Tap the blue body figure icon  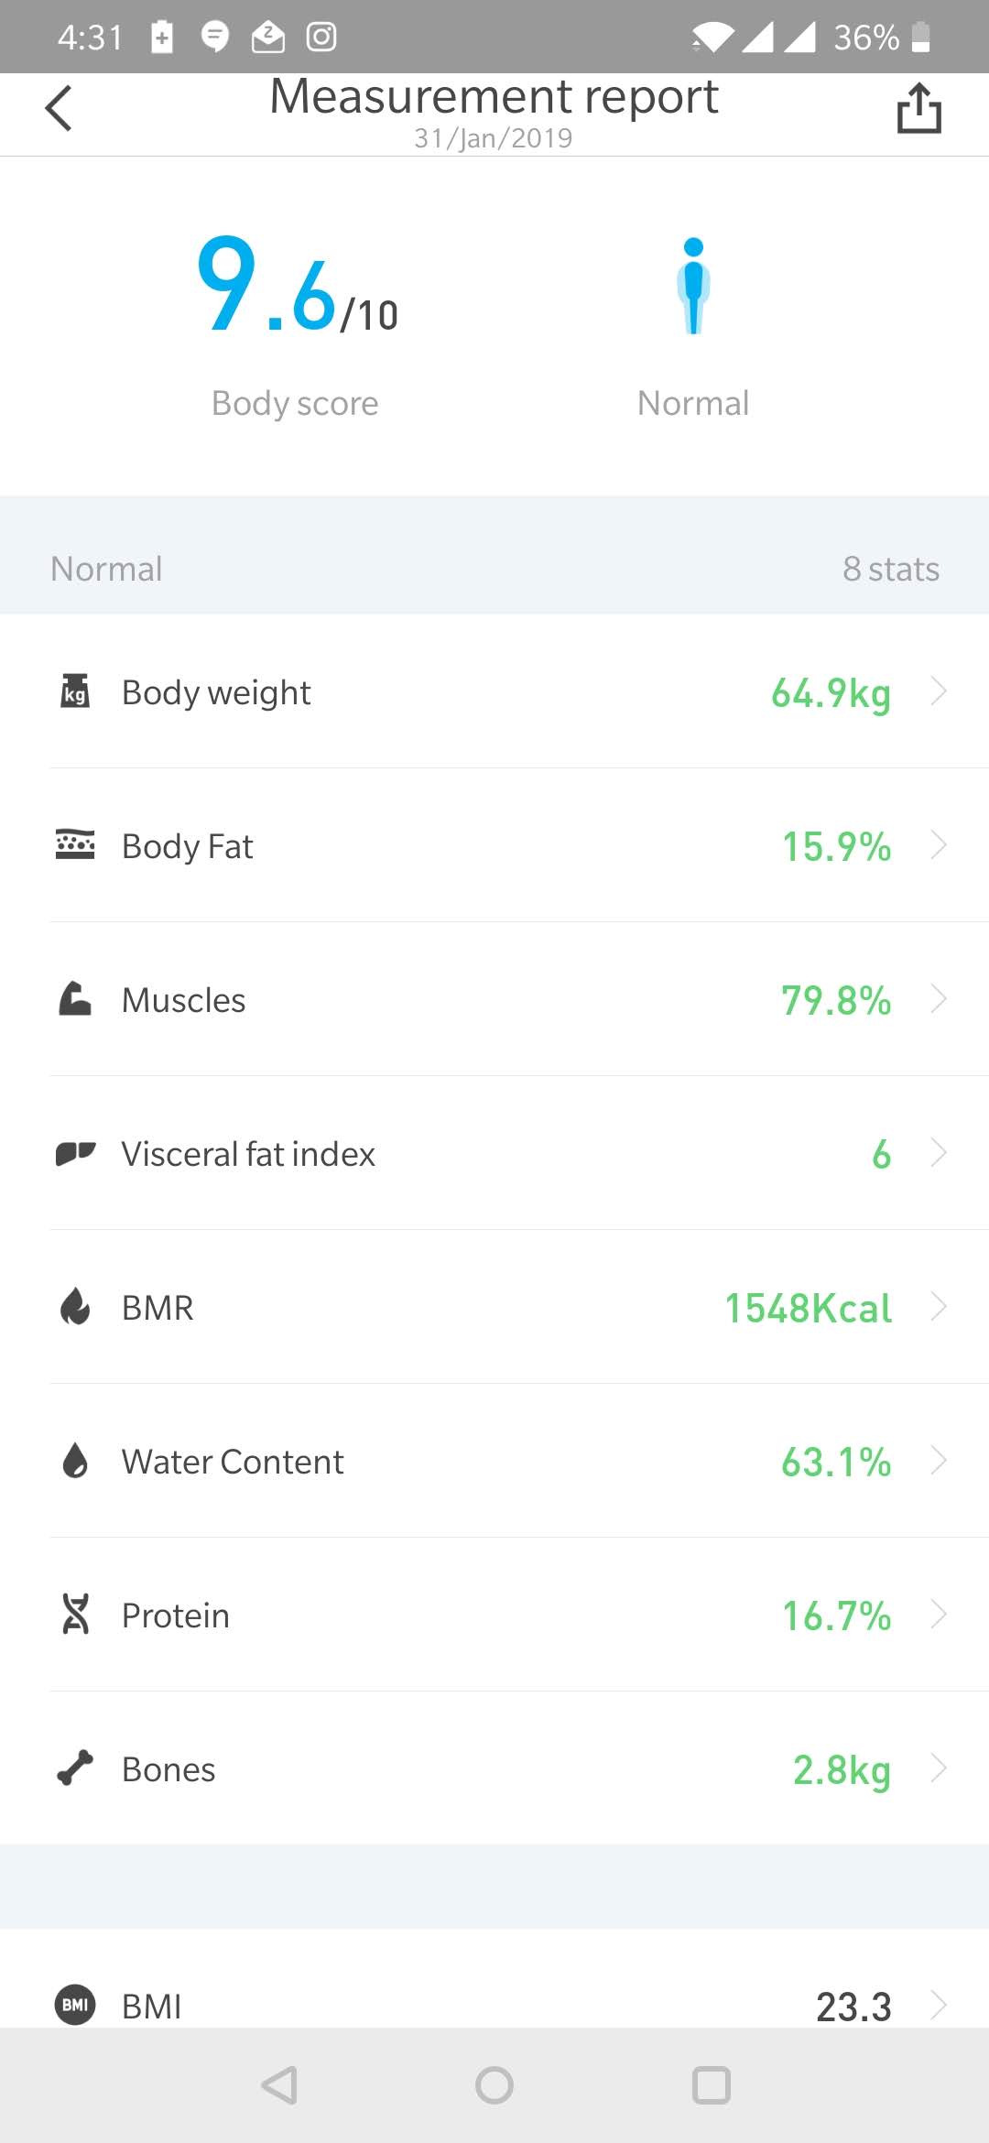(x=693, y=286)
